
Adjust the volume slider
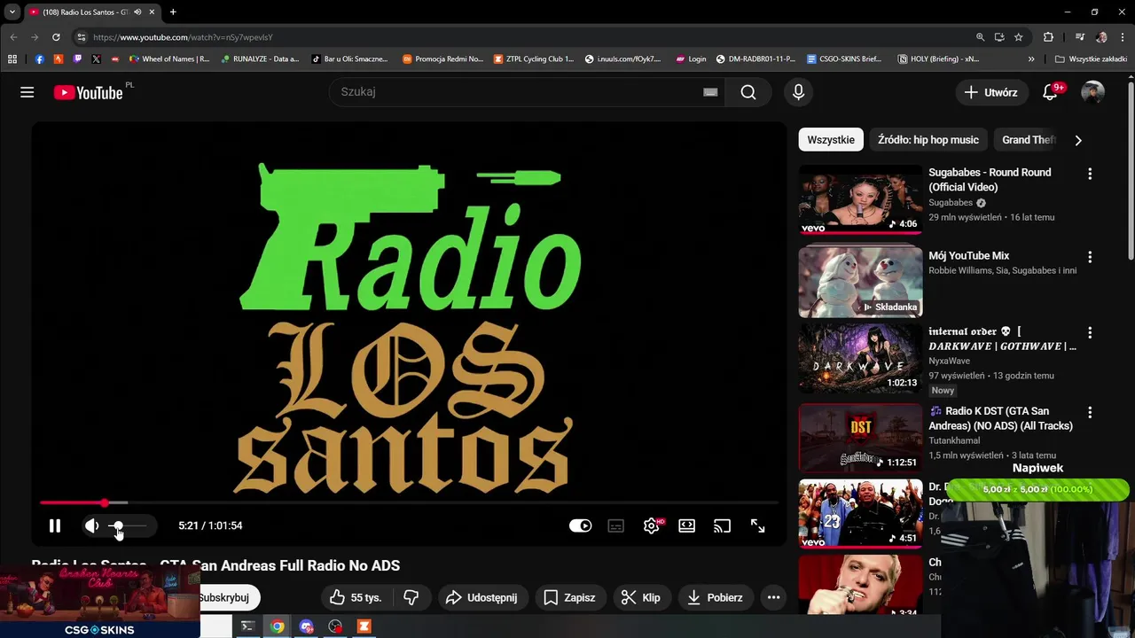pyautogui.click(x=127, y=525)
